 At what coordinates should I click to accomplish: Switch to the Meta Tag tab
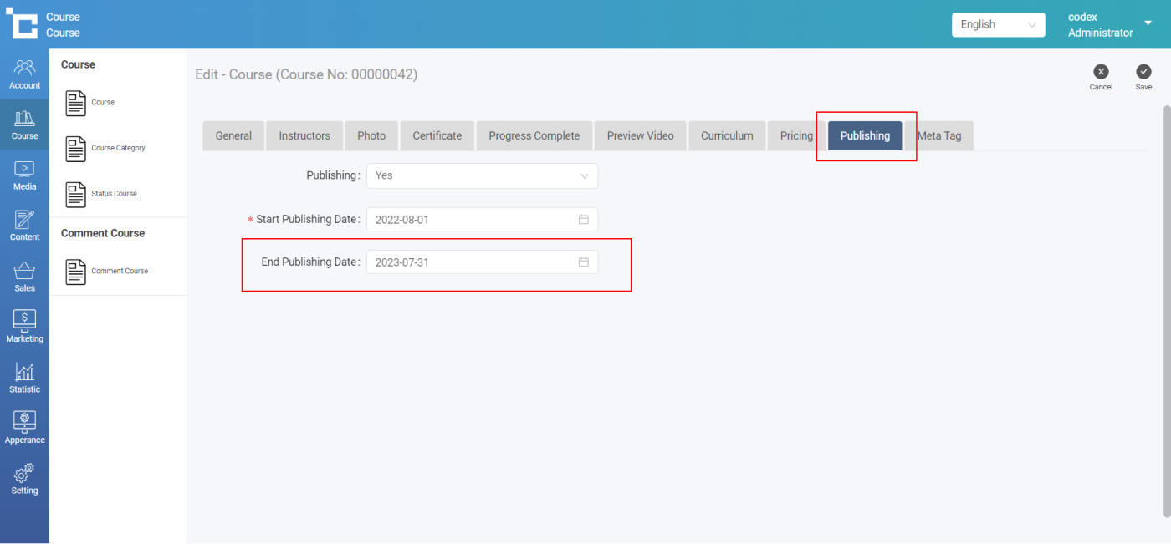coord(939,136)
